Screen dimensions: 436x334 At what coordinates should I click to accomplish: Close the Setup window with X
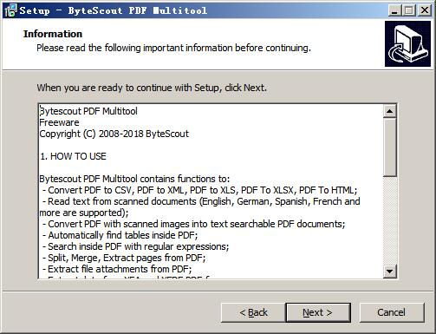pyautogui.click(x=425, y=10)
